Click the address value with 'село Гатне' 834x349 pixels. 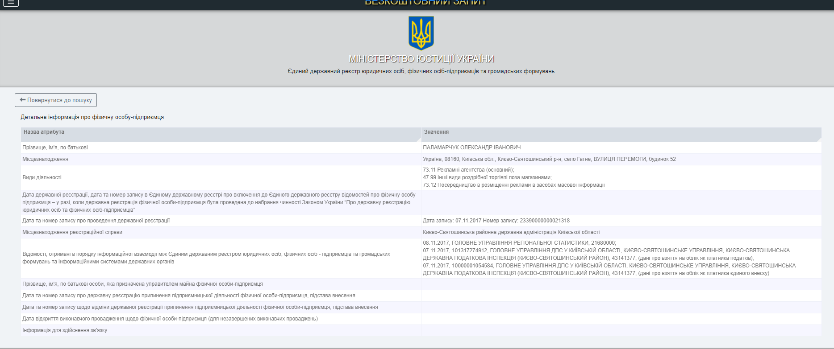(x=549, y=159)
